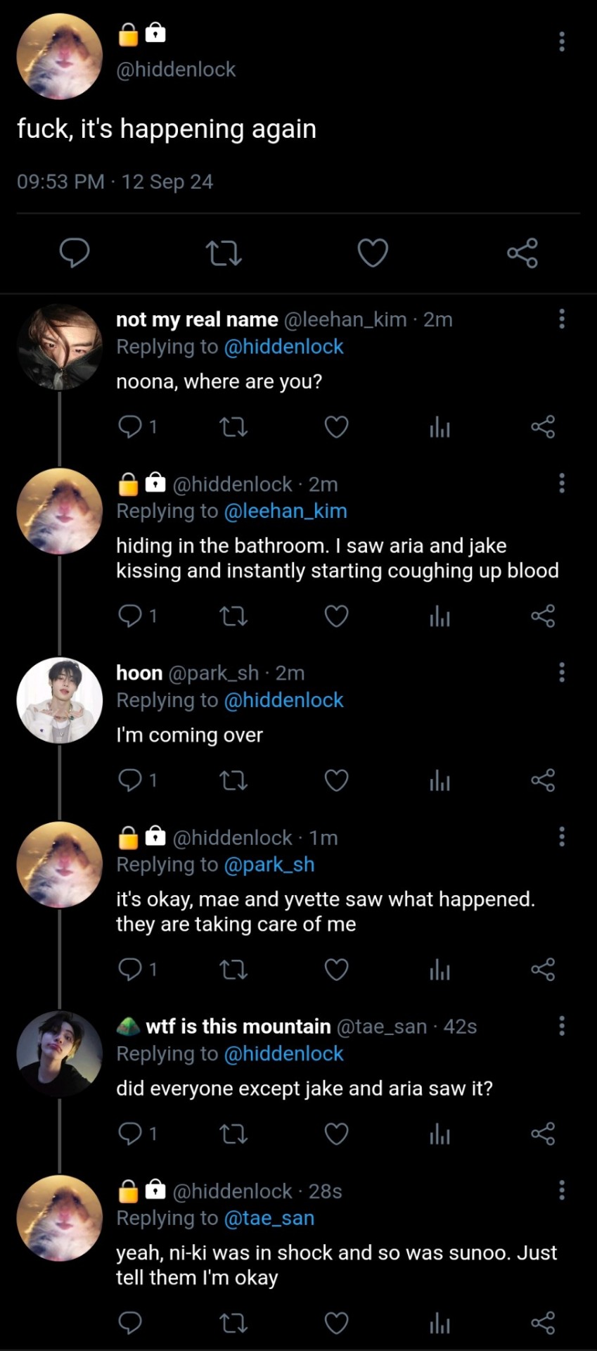Open the @leehan_kim mention link
Viewport: 597px width, 1351px height.
[x=285, y=512]
